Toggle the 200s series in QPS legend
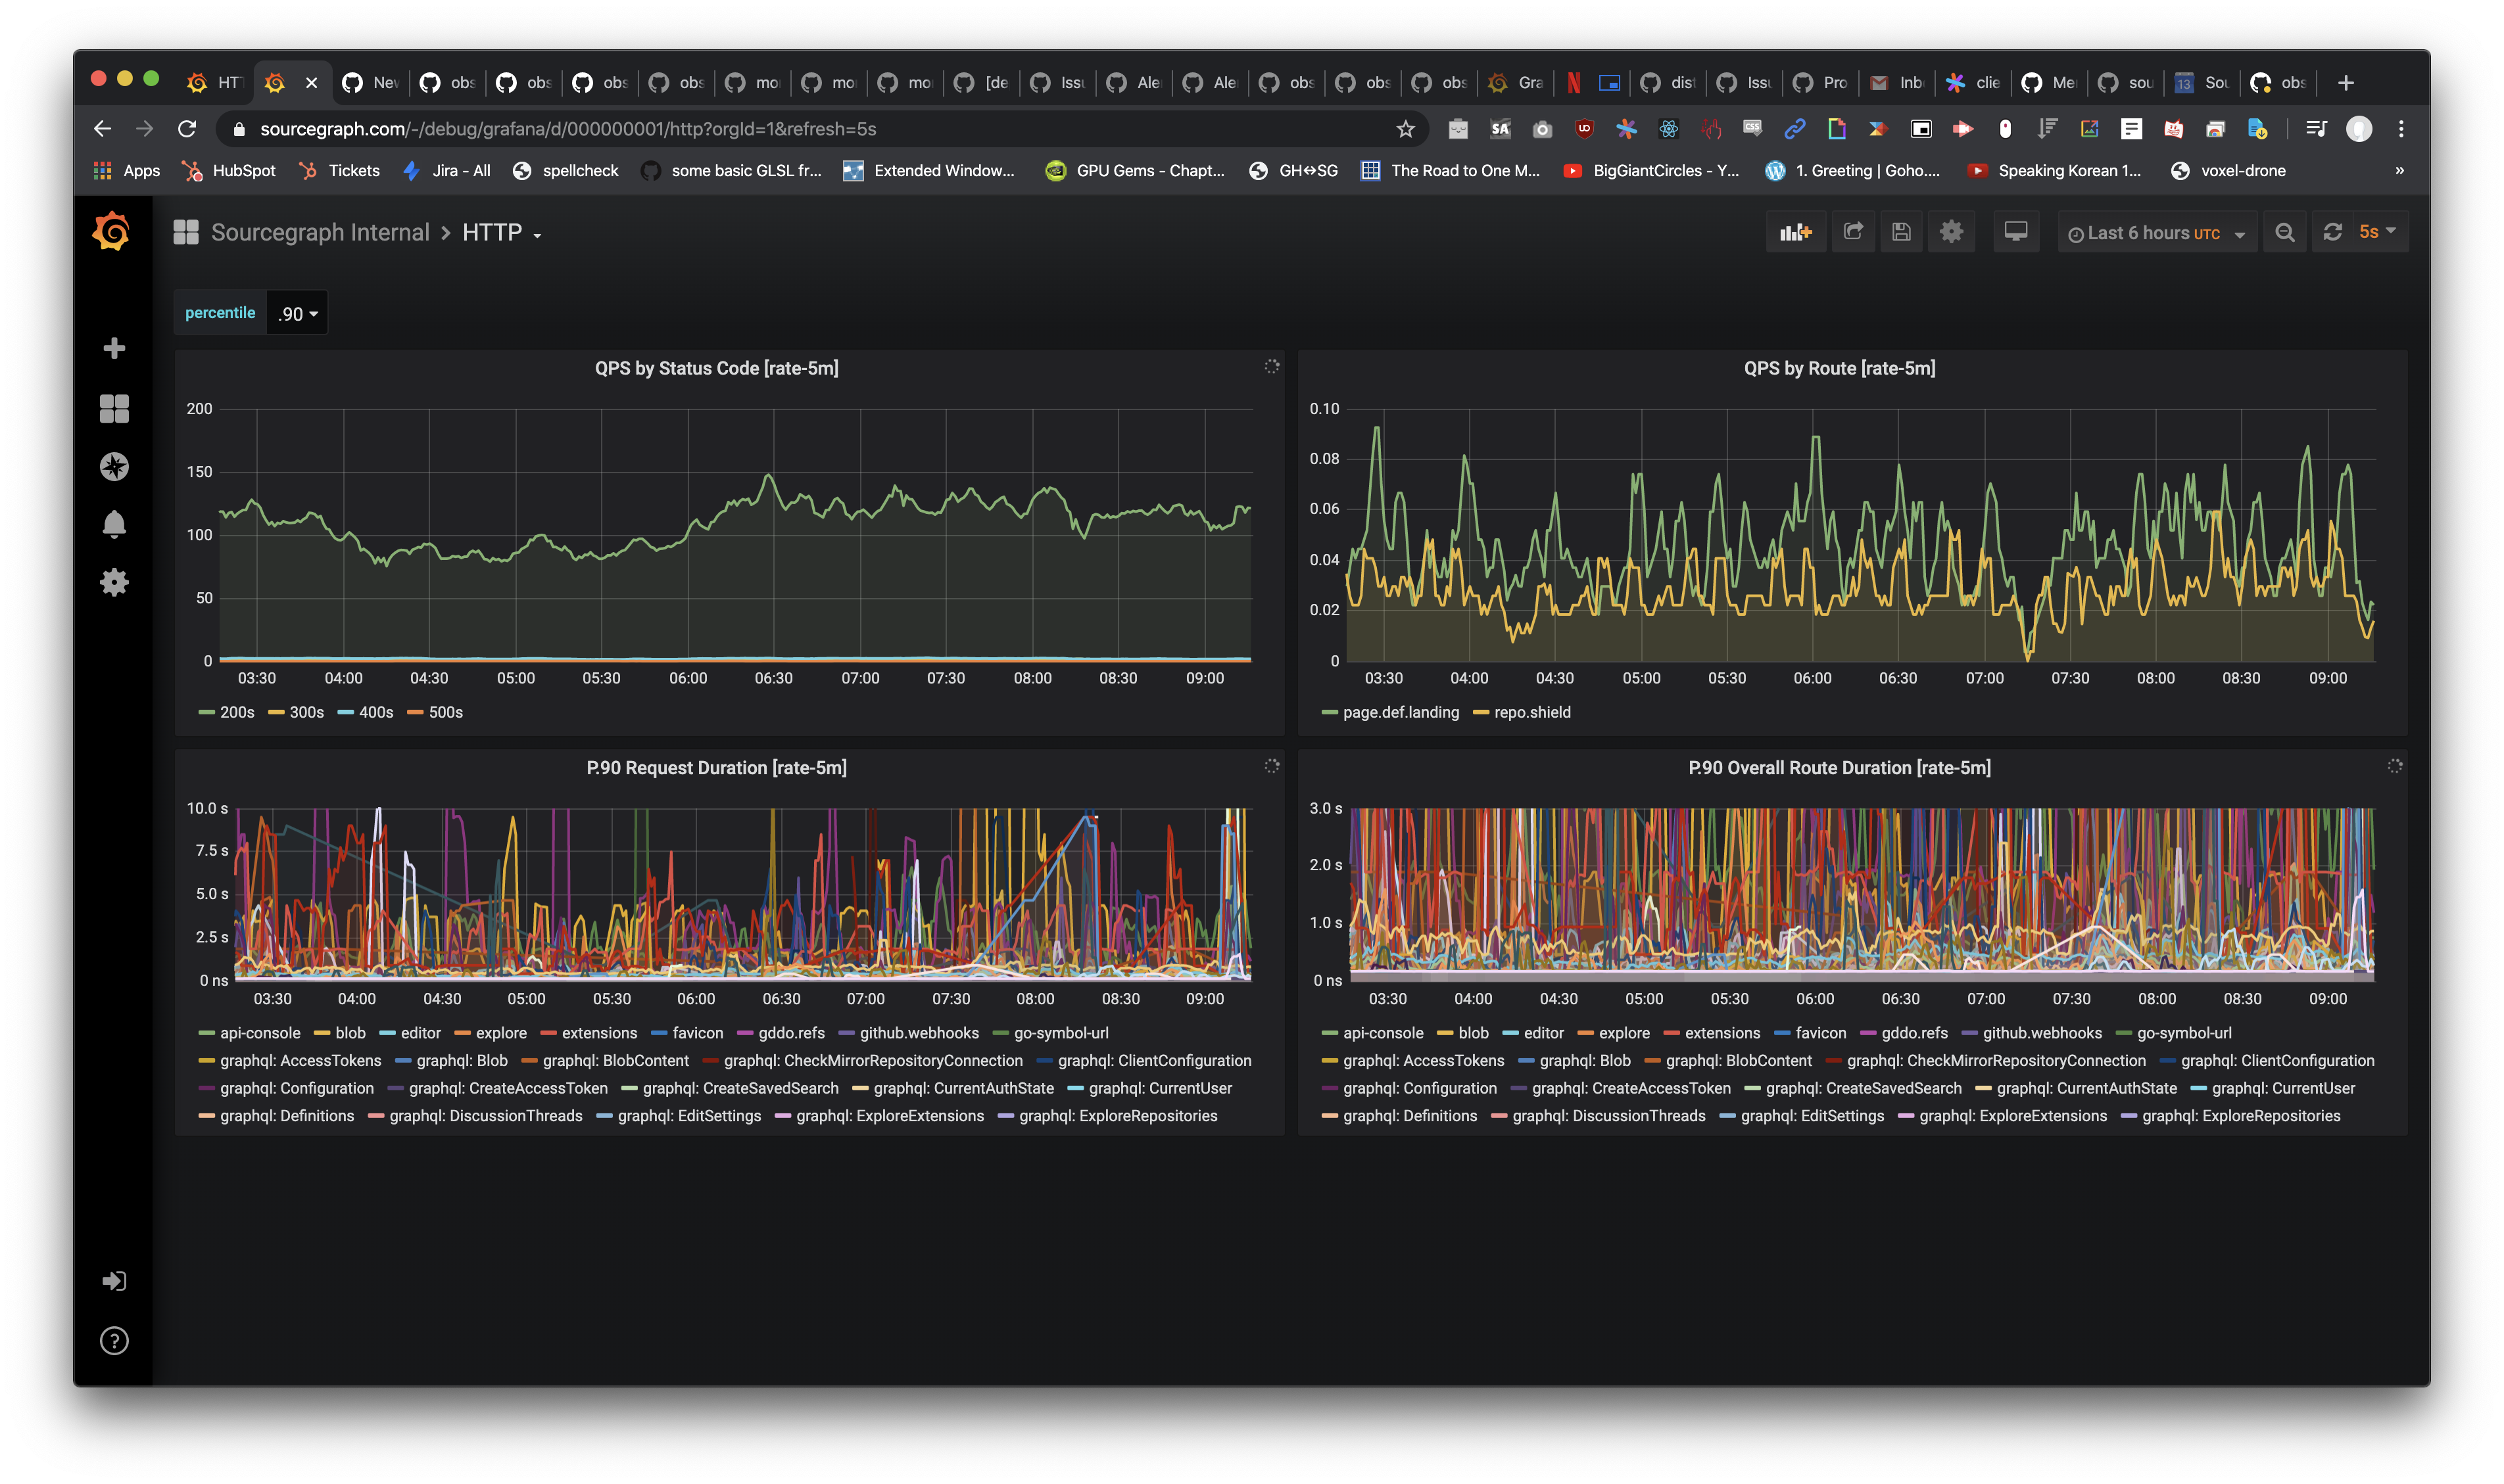Screen dimensions: 2504x1484 click(x=237, y=712)
